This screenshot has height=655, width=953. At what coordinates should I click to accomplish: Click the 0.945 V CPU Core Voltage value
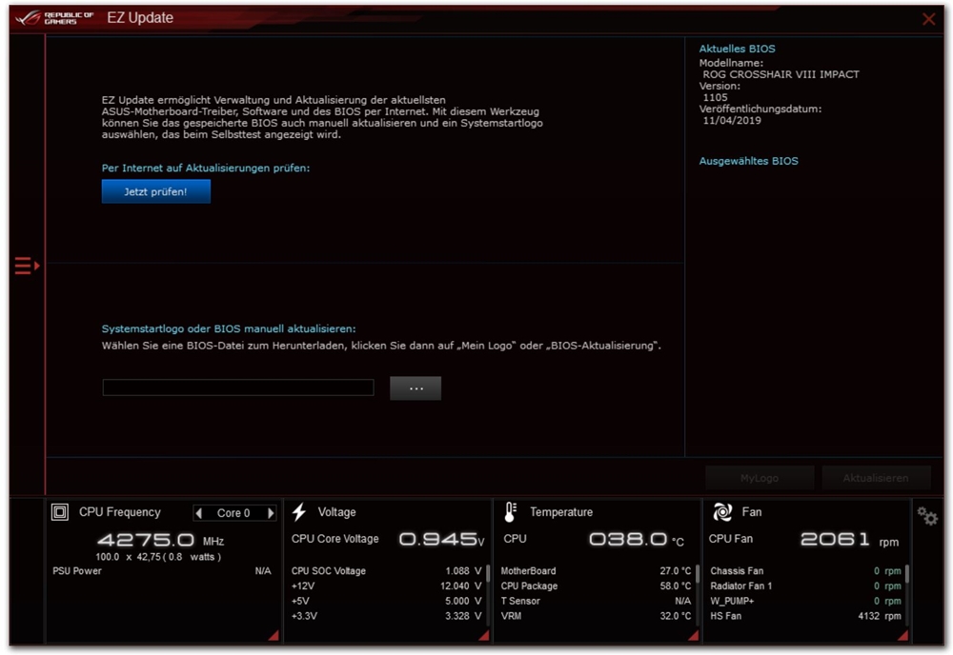[442, 539]
